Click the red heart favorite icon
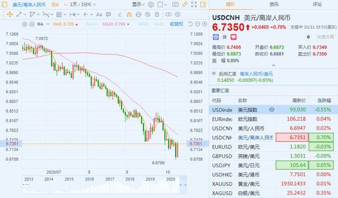338x198 pixels. click(234, 37)
